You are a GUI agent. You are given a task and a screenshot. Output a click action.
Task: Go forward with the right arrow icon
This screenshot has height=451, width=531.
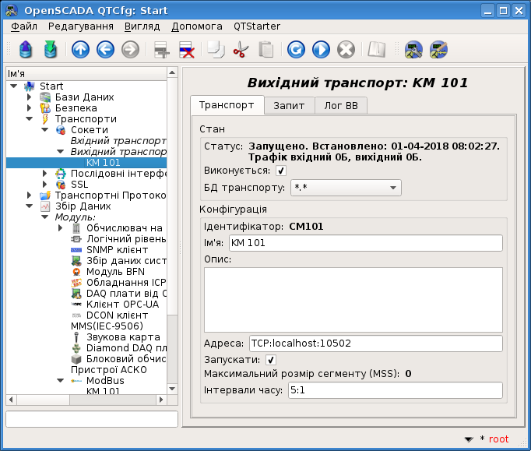pyautogui.click(x=130, y=50)
